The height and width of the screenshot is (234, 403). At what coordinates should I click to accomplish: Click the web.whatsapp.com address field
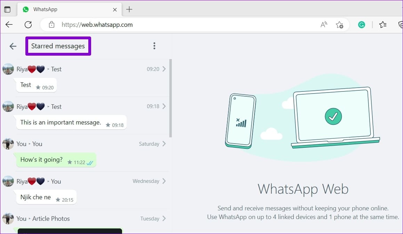[180, 25]
